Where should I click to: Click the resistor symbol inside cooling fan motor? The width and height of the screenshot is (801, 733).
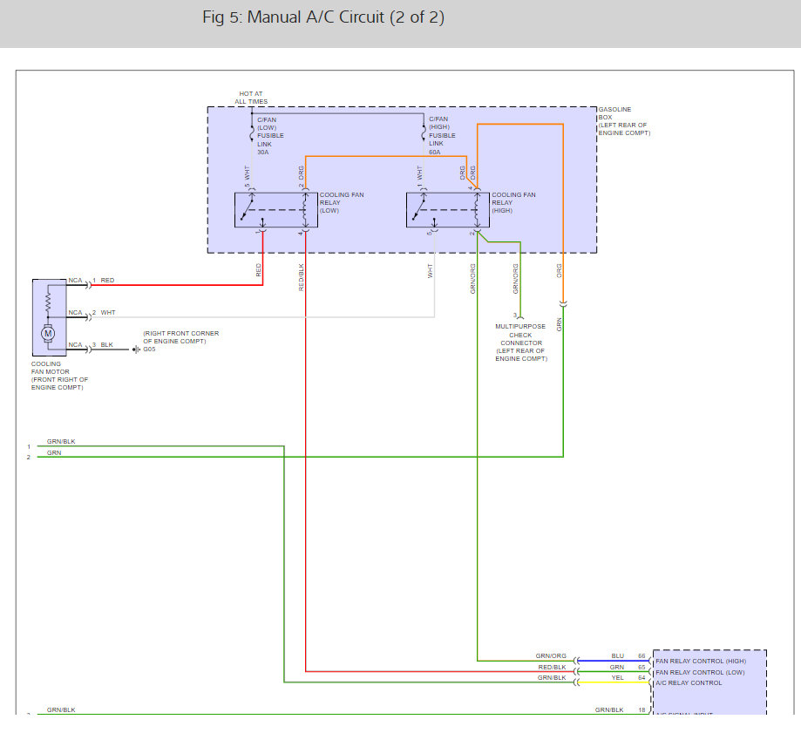48,302
